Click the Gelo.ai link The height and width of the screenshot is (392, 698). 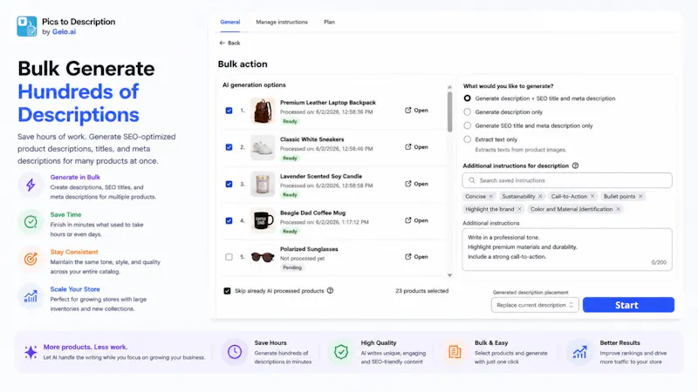tap(64, 32)
